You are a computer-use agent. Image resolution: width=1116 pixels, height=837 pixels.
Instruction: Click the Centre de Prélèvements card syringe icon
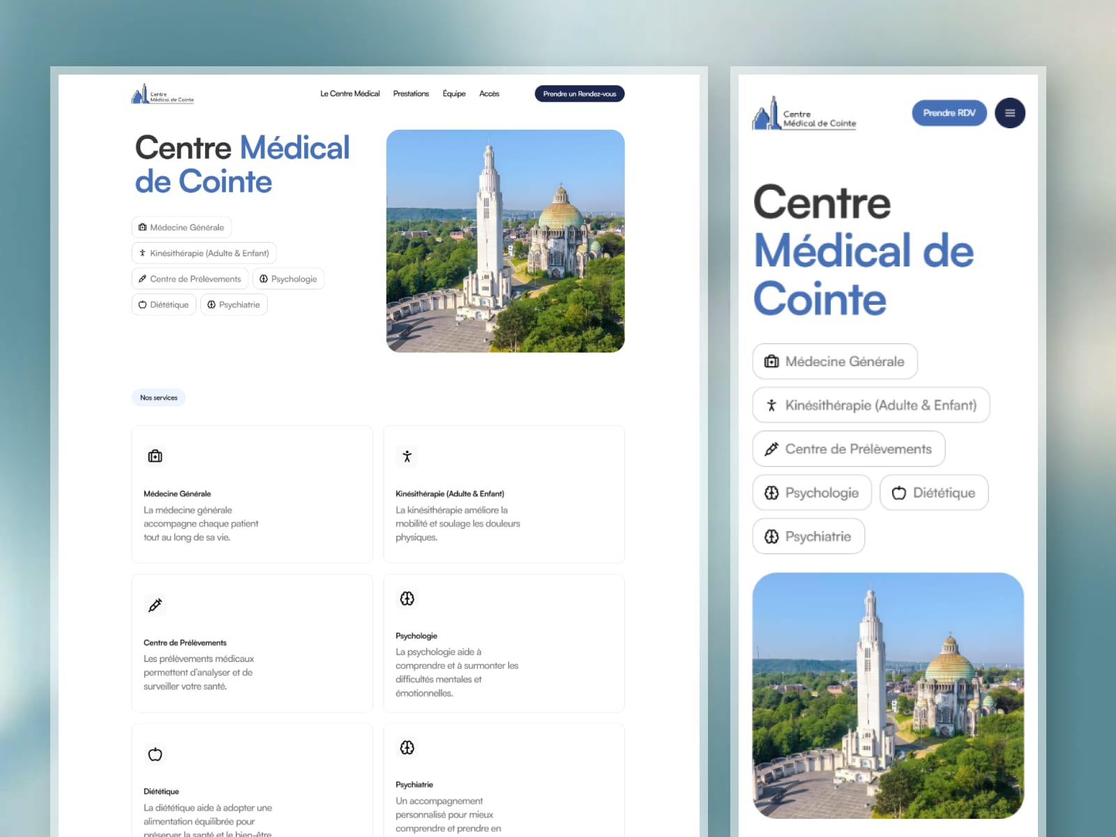(x=155, y=605)
